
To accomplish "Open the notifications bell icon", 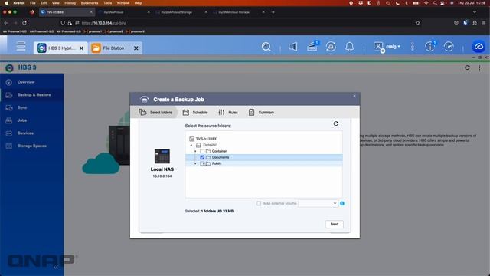I will [350, 47].
